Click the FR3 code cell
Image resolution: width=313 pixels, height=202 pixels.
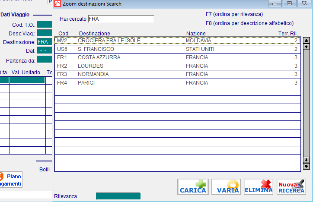[x=62, y=74]
